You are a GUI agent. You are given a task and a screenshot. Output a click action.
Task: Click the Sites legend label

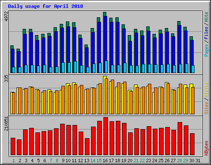(x=206, y=108)
